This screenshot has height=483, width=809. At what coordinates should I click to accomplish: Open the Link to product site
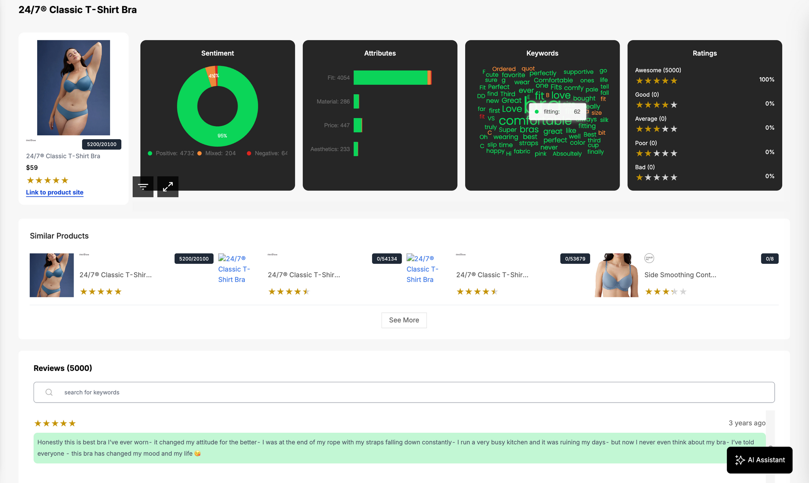(x=55, y=192)
